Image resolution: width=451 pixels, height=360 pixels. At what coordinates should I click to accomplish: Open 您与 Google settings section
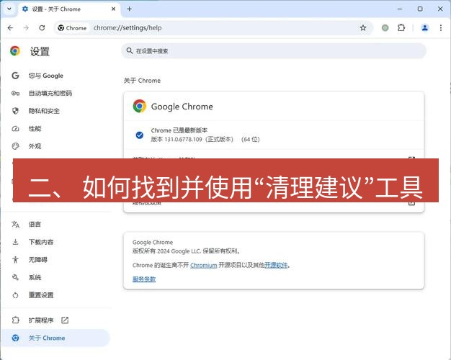point(55,76)
